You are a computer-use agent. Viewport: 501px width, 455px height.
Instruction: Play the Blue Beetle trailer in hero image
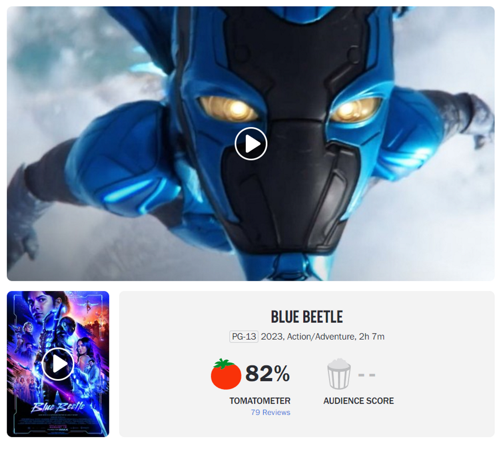[251, 144]
